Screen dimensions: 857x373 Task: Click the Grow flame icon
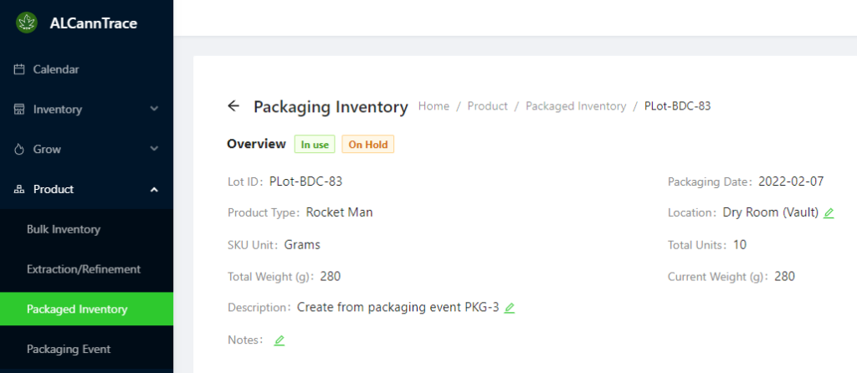pyautogui.click(x=19, y=149)
